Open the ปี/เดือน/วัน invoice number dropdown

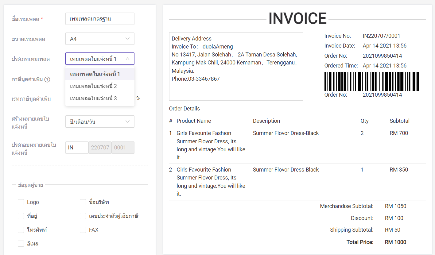coord(100,122)
